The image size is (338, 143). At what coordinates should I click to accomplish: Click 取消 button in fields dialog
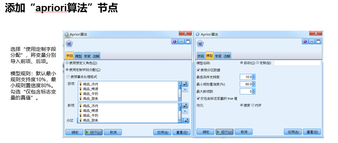coord(112,132)
